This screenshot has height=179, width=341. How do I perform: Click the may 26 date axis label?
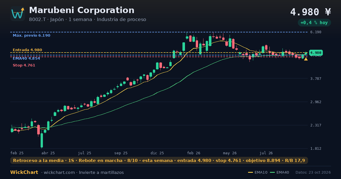pos(230,153)
